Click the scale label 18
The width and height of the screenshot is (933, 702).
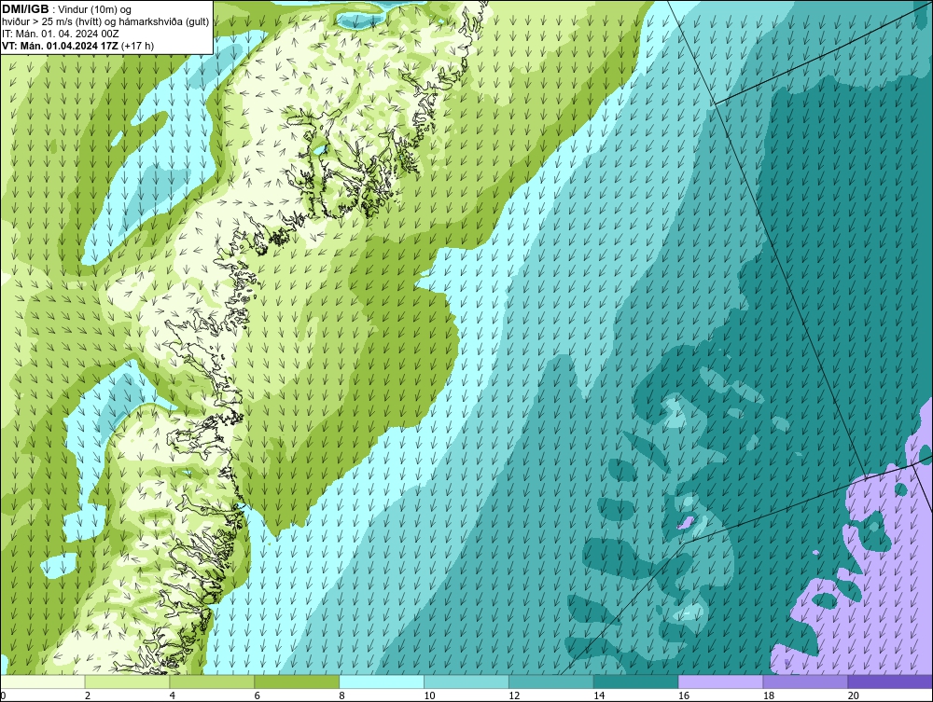click(x=768, y=695)
